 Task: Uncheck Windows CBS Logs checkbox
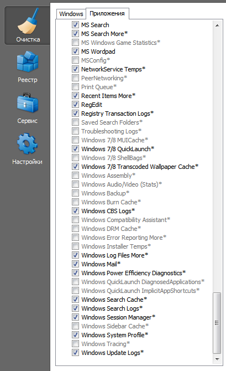[75, 211]
